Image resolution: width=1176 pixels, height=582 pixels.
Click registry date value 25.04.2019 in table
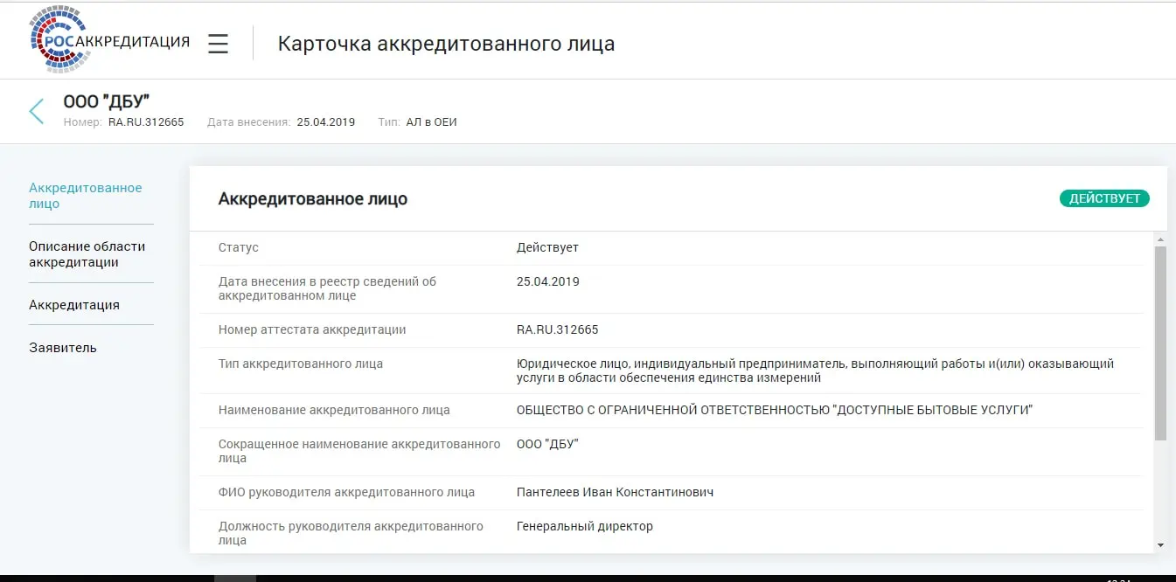[x=548, y=281]
